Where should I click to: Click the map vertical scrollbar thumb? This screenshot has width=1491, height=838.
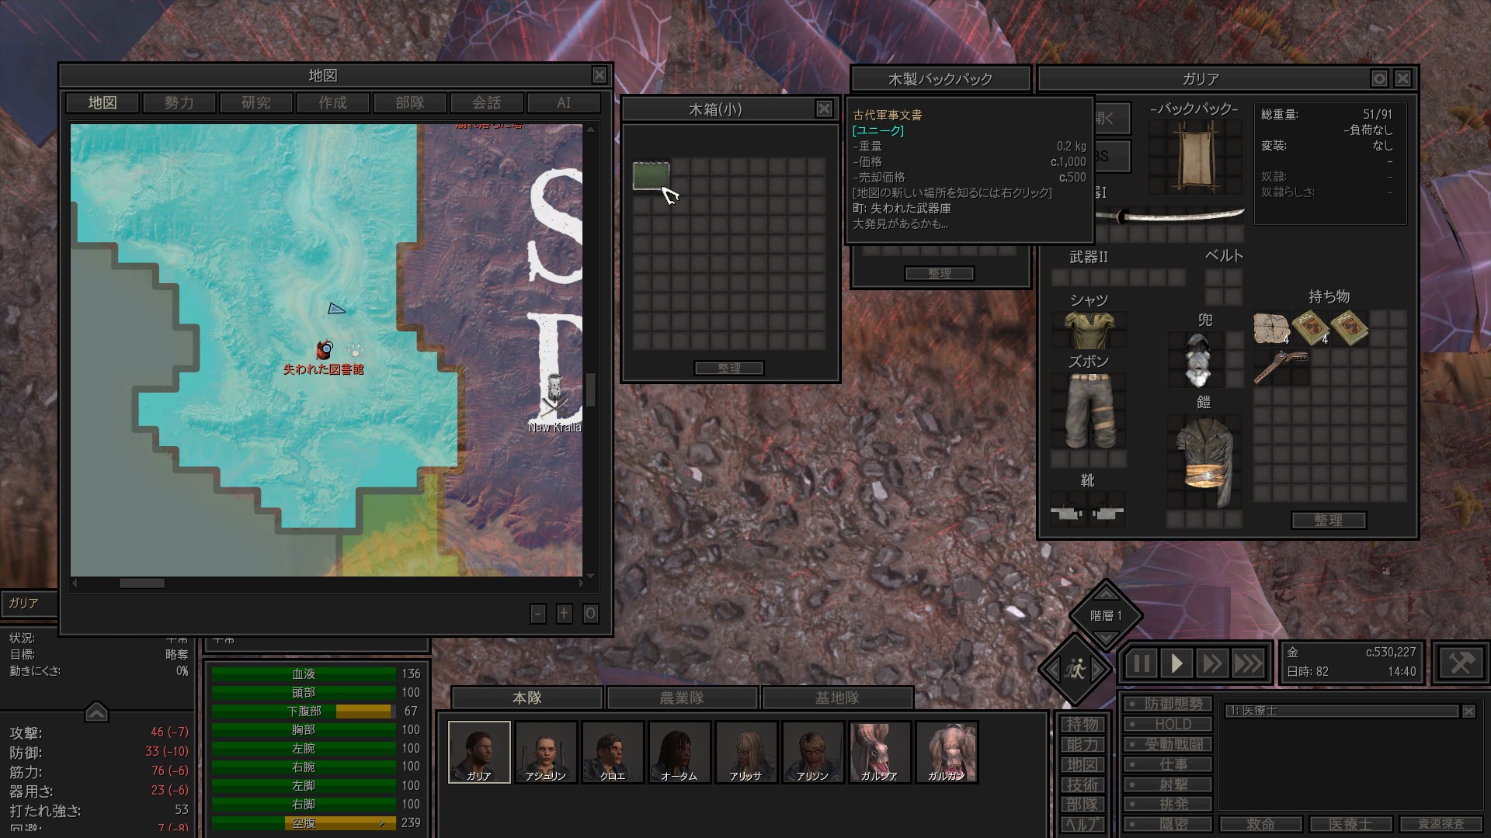[590, 390]
